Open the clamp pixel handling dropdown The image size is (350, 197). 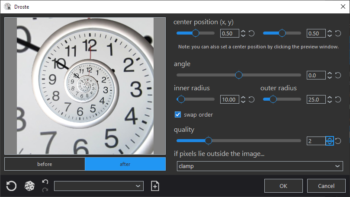(260, 166)
